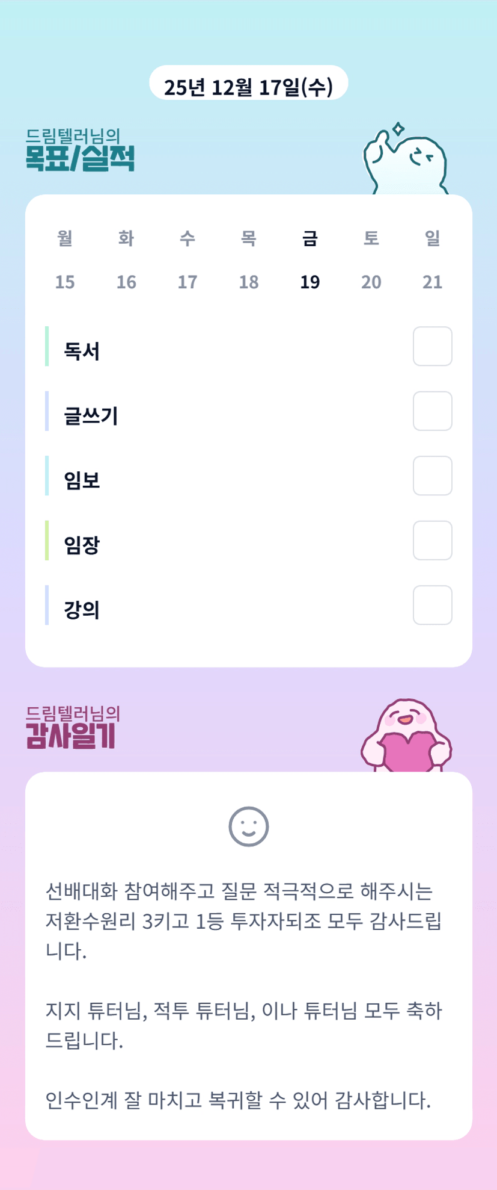
Task: Mark the 임장 goal as done
Action: pos(432,541)
